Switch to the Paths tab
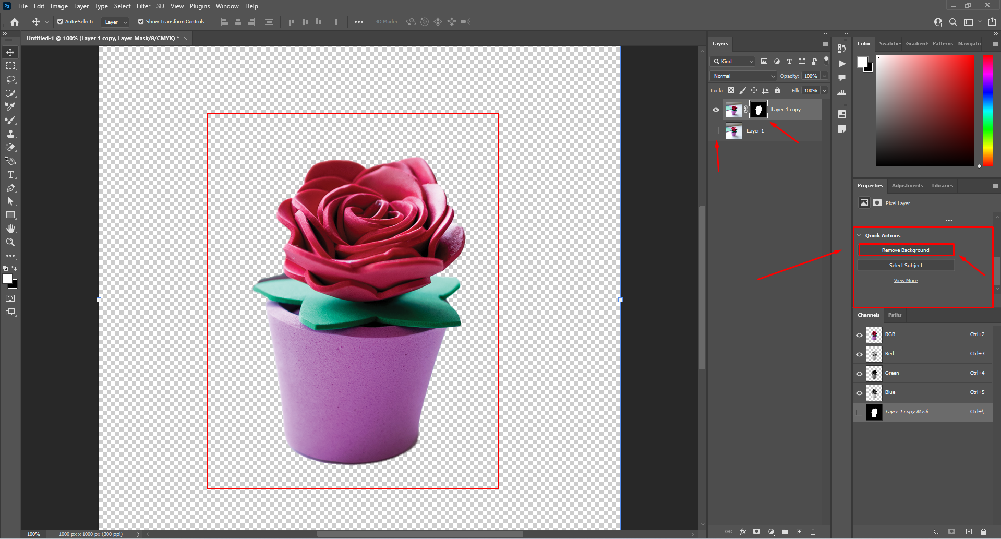The image size is (1001, 539). coord(895,315)
